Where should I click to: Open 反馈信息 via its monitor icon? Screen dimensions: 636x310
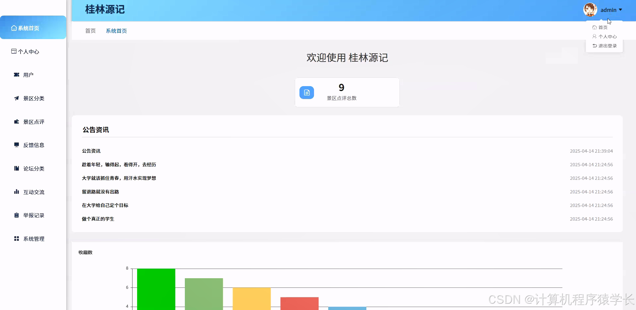(x=16, y=145)
